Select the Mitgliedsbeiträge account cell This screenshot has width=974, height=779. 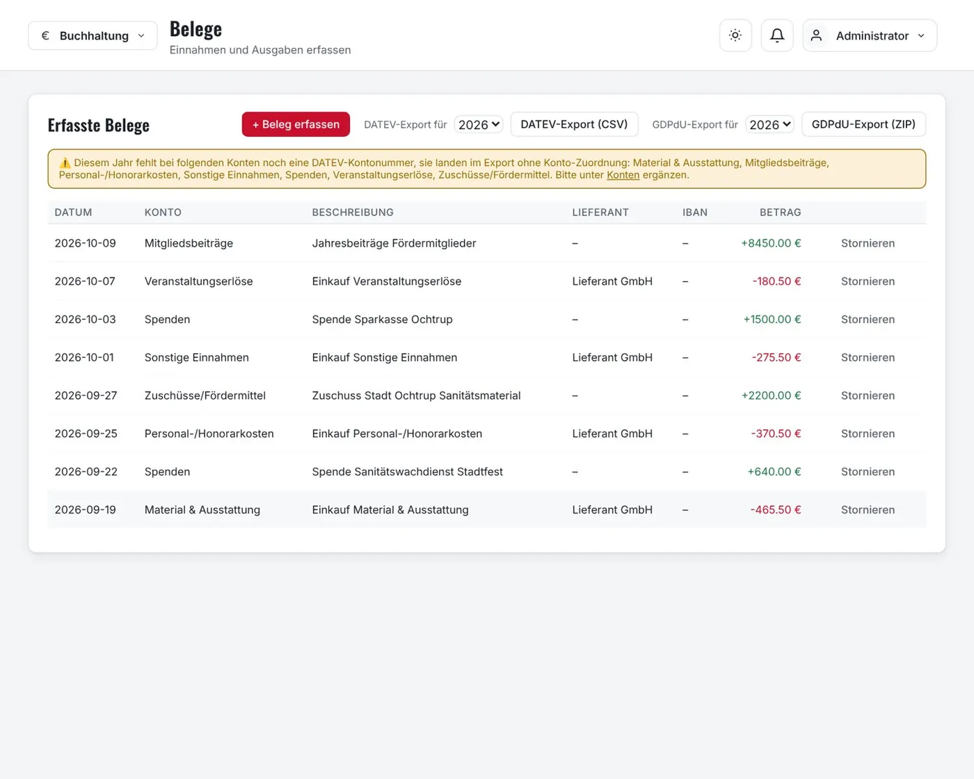[x=189, y=243]
